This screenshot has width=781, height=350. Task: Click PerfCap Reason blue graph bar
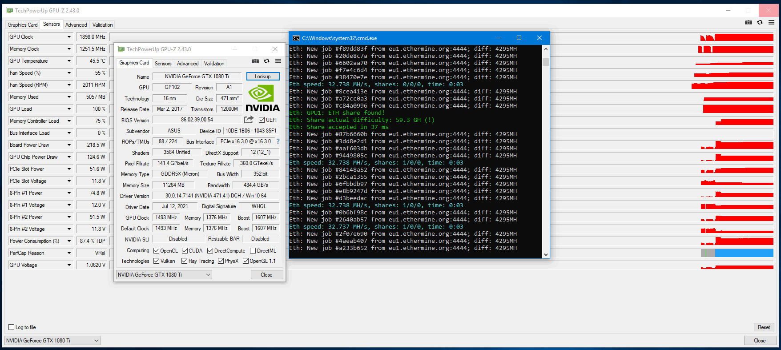[744, 253]
